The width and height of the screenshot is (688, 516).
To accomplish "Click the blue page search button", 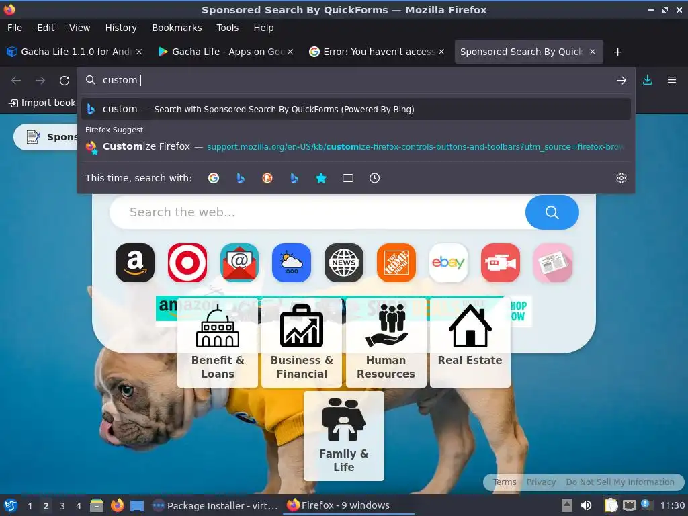I will (552, 212).
